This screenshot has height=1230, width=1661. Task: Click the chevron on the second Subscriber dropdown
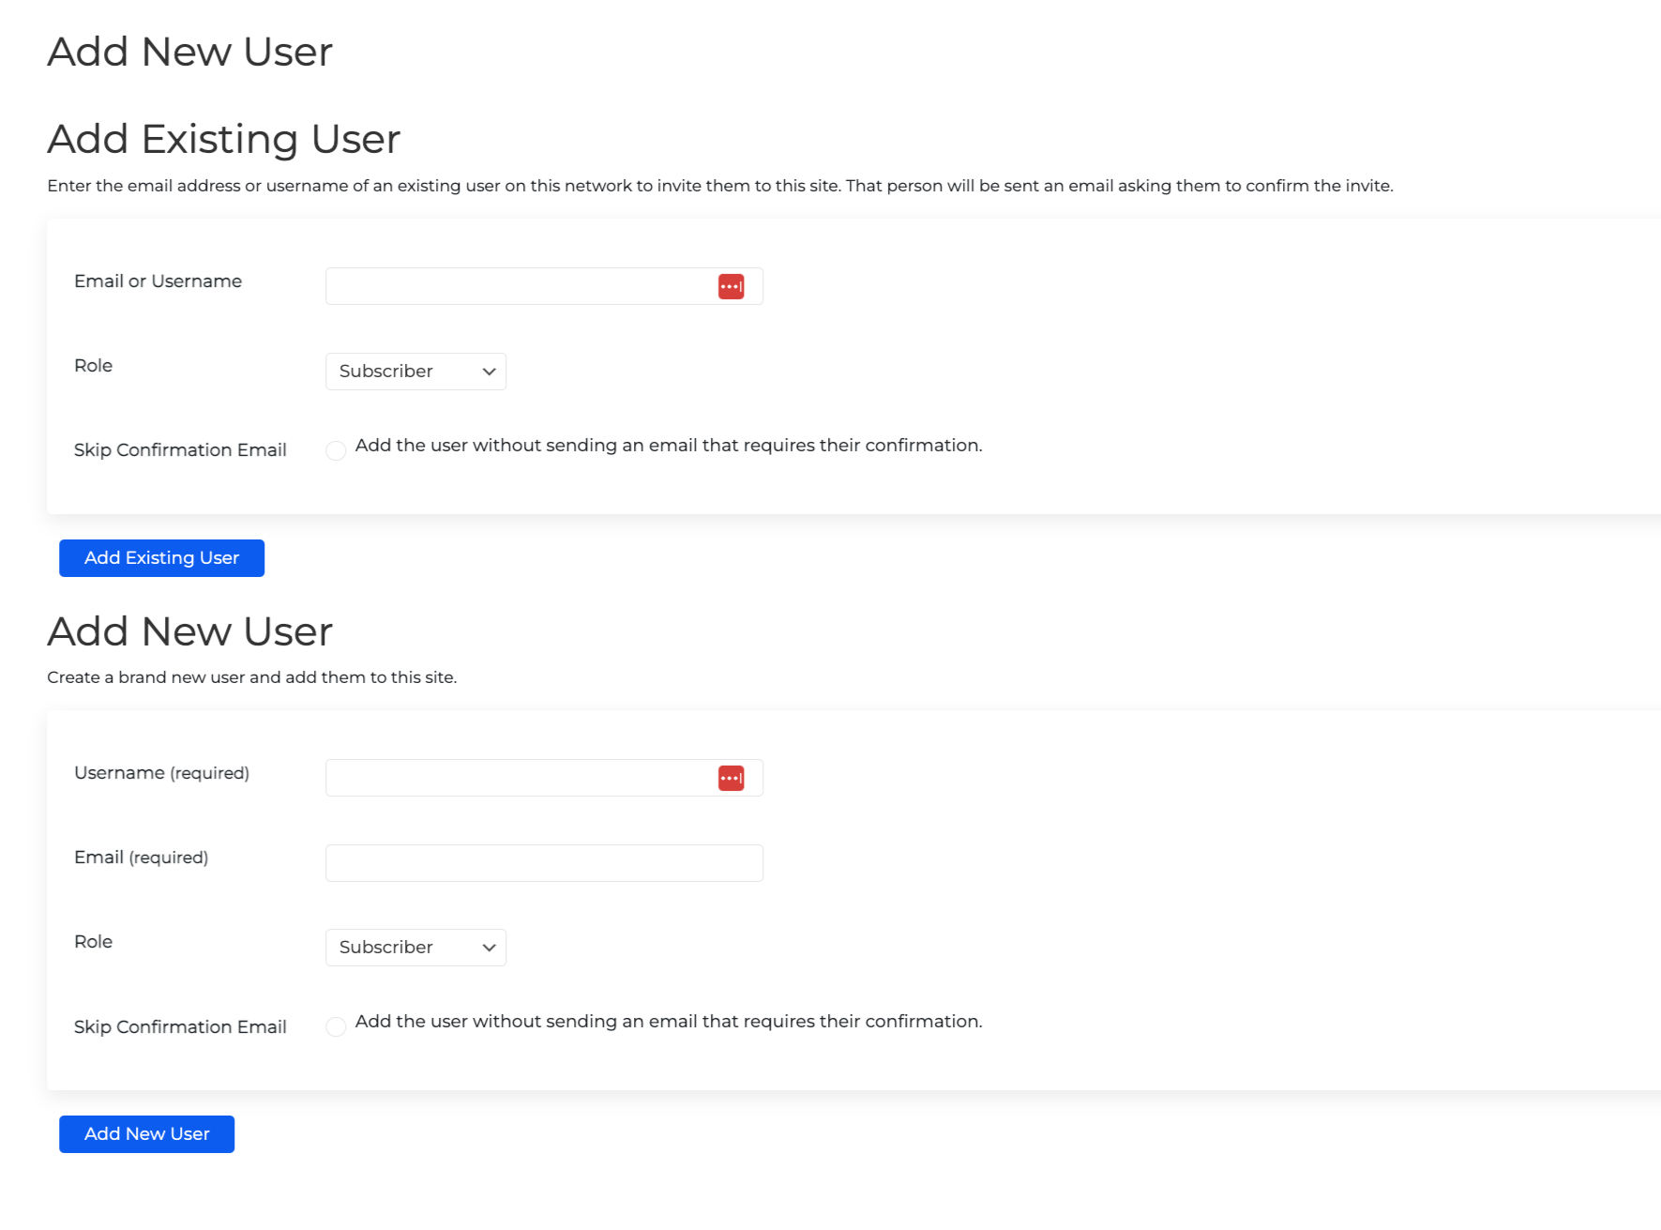487,947
